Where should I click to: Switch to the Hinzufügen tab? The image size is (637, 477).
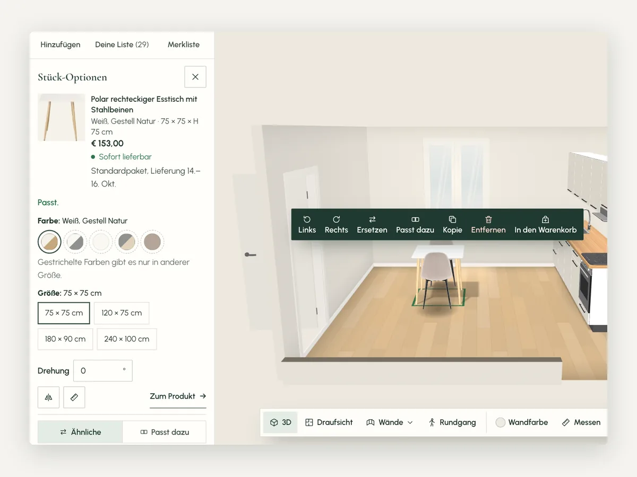pyautogui.click(x=61, y=45)
